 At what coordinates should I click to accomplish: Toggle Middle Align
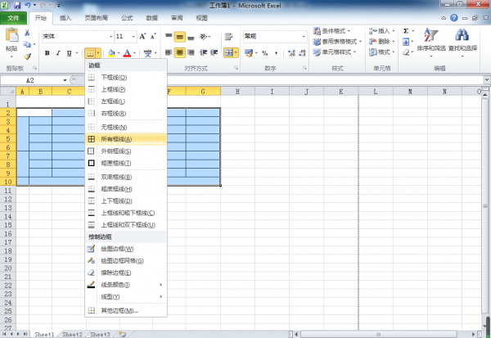(180, 37)
